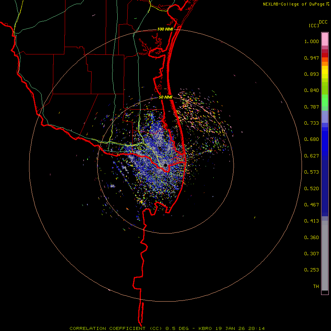Click the CORRELATION COEFFICIENT caption text
The width and height of the screenshot is (331, 331).
[x=107, y=328]
